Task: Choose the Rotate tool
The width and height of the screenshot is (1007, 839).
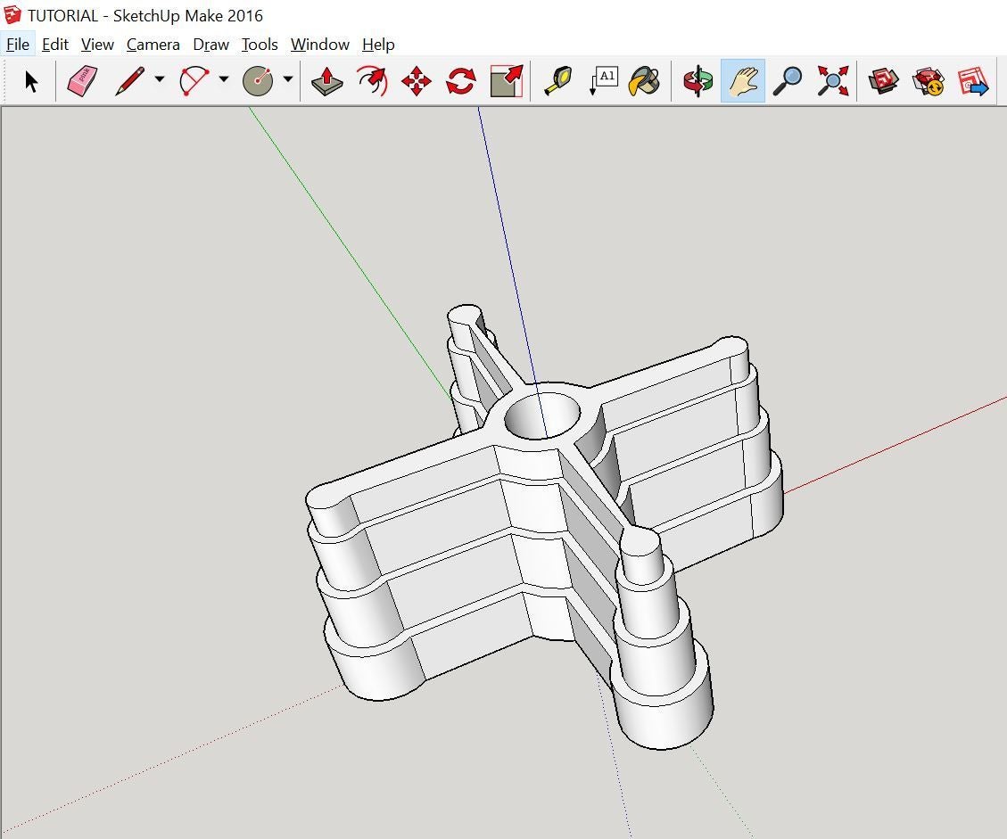Action: pyautogui.click(x=460, y=80)
